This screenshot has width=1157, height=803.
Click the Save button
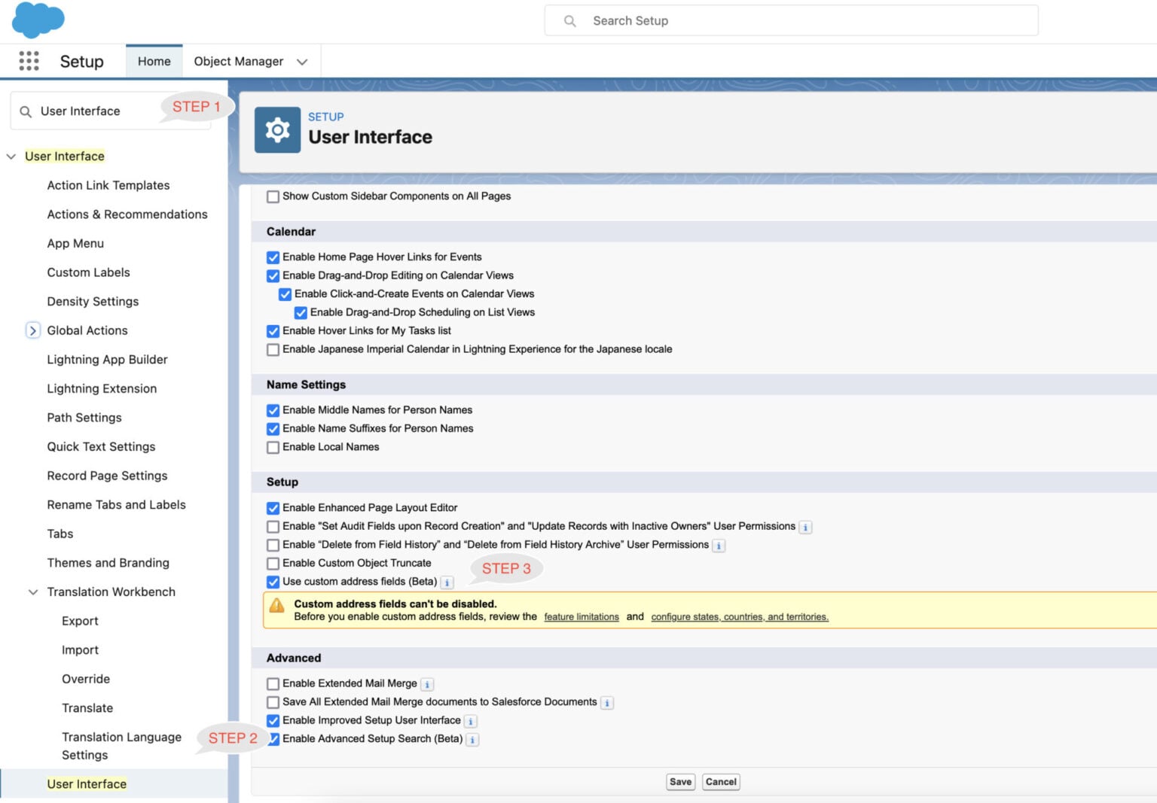(x=680, y=782)
